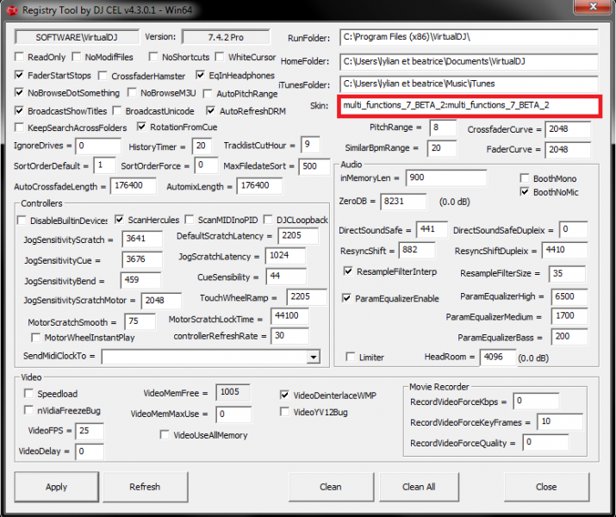Check DisableBuiltinDevices option
Image resolution: width=616 pixels, height=517 pixels.
click(22, 220)
